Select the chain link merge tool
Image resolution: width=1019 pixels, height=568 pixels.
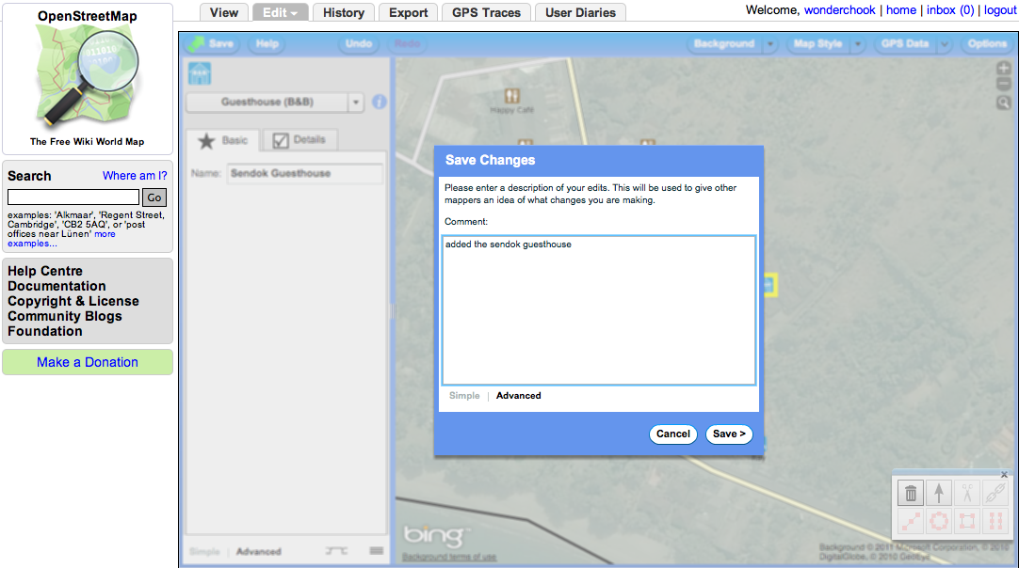(995, 494)
